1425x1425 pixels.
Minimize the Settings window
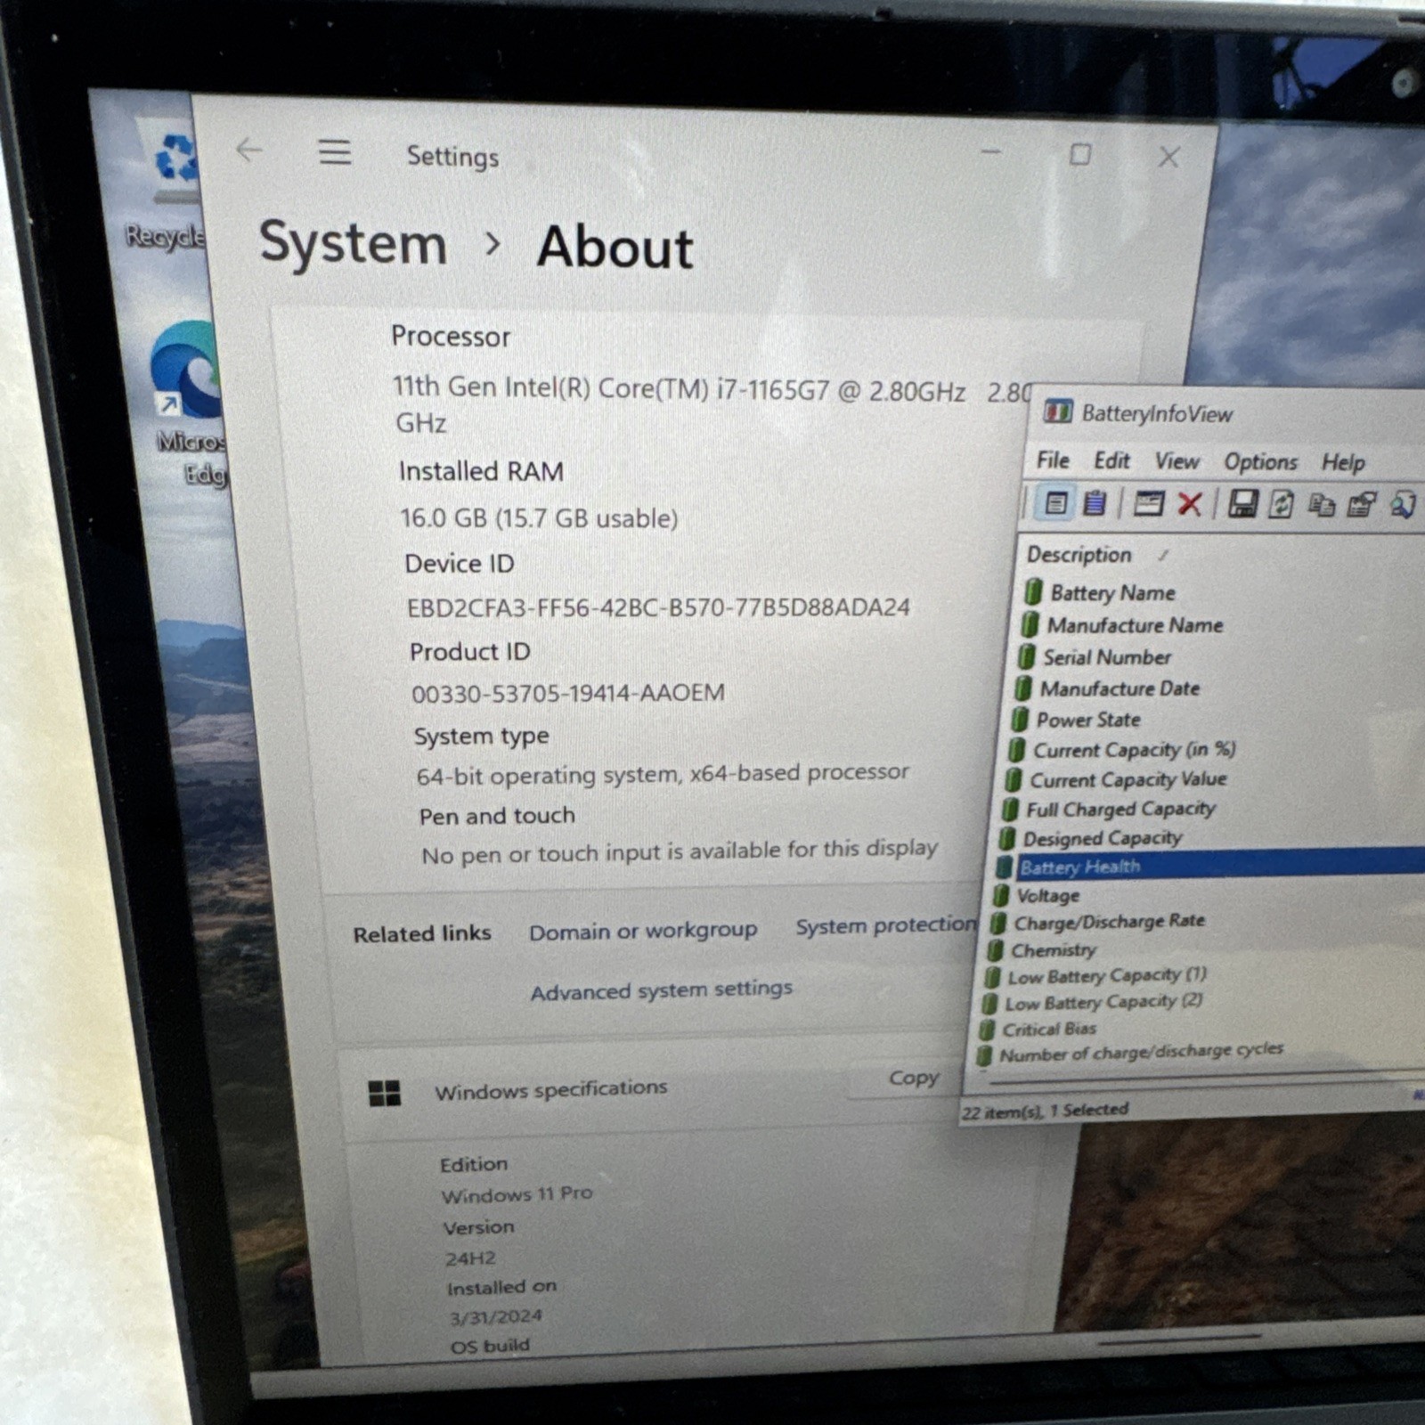991,152
